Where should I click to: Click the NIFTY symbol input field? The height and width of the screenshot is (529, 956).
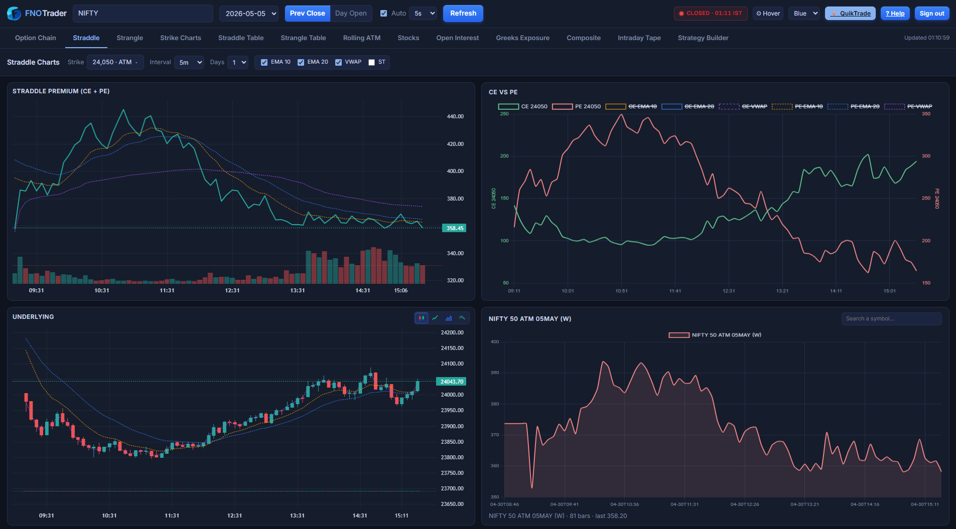tap(143, 14)
